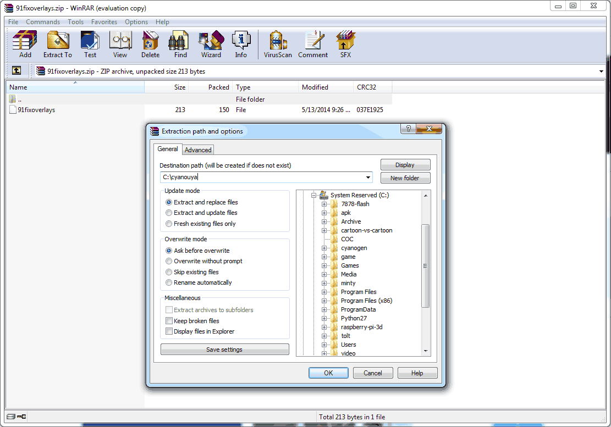Select Extract and replace files
The image size is (611, 427).
(x=169, y=202)
